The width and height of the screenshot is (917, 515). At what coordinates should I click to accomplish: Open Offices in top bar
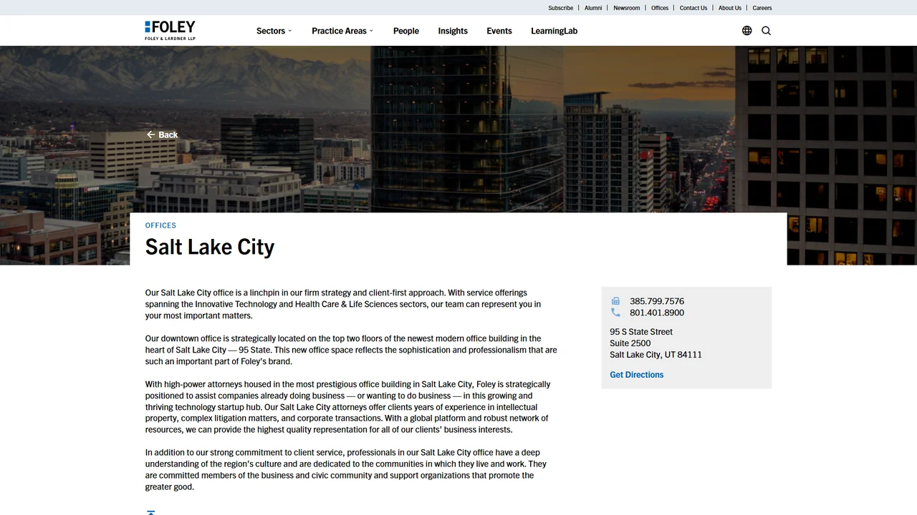(660, 8)
